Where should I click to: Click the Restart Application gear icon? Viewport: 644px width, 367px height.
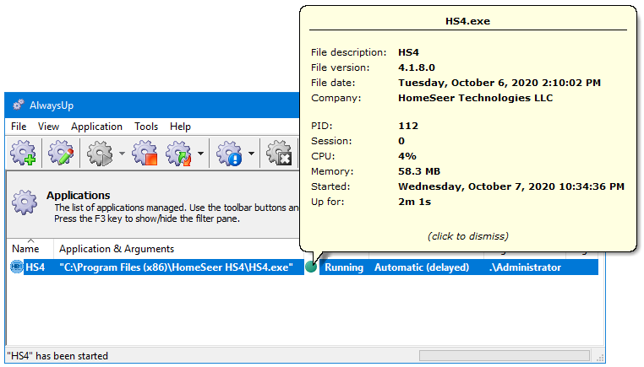coord(178,153)
